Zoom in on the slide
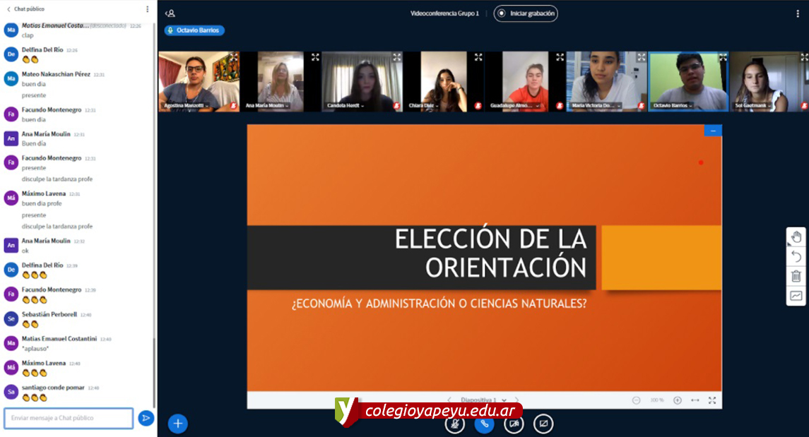809x437 pixels. click(678, 400)
